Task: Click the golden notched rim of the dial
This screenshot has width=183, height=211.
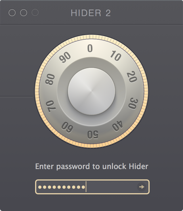Action: point(91,37)
